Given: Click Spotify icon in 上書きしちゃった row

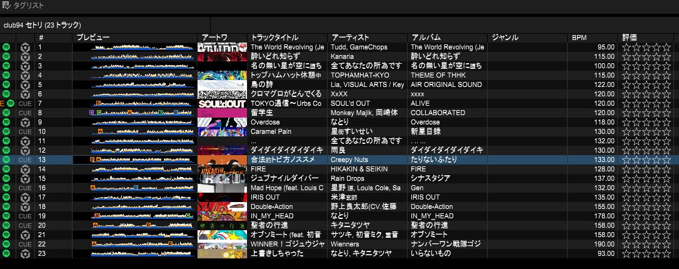Looking at the screenshot, I should tap(6, 253).
